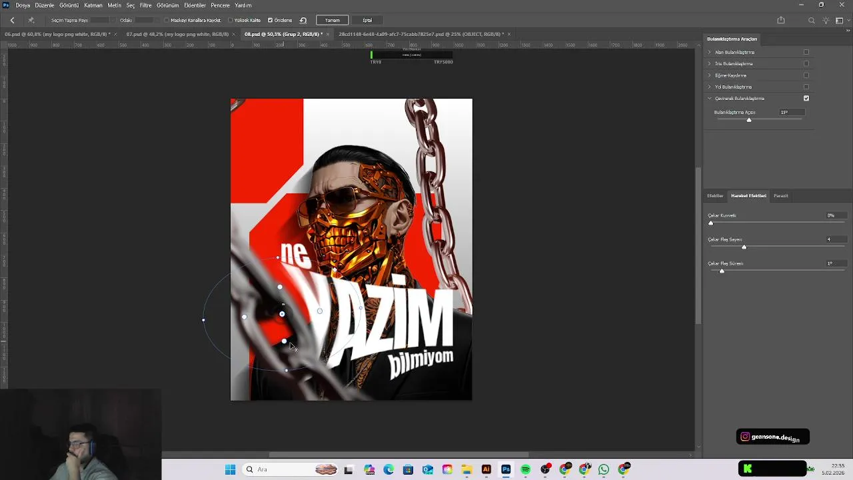Open the Eklentiler menu
This screenshot has width=853, height=480.
tap(195, 5)
